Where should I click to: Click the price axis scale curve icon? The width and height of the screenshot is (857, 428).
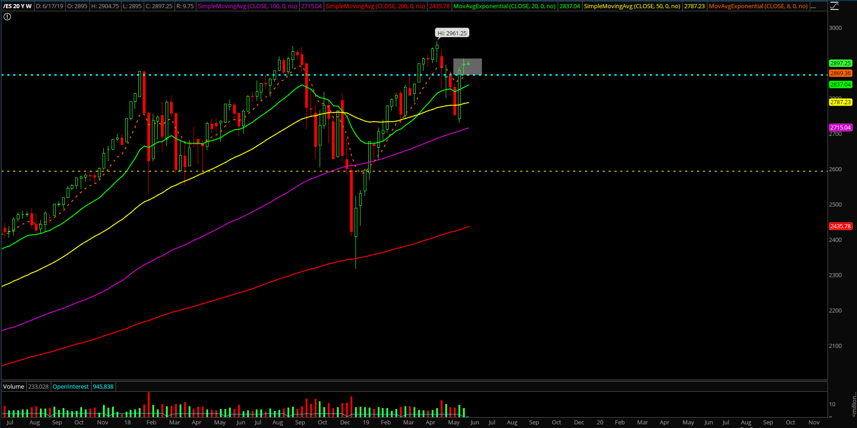pos(834,6)
